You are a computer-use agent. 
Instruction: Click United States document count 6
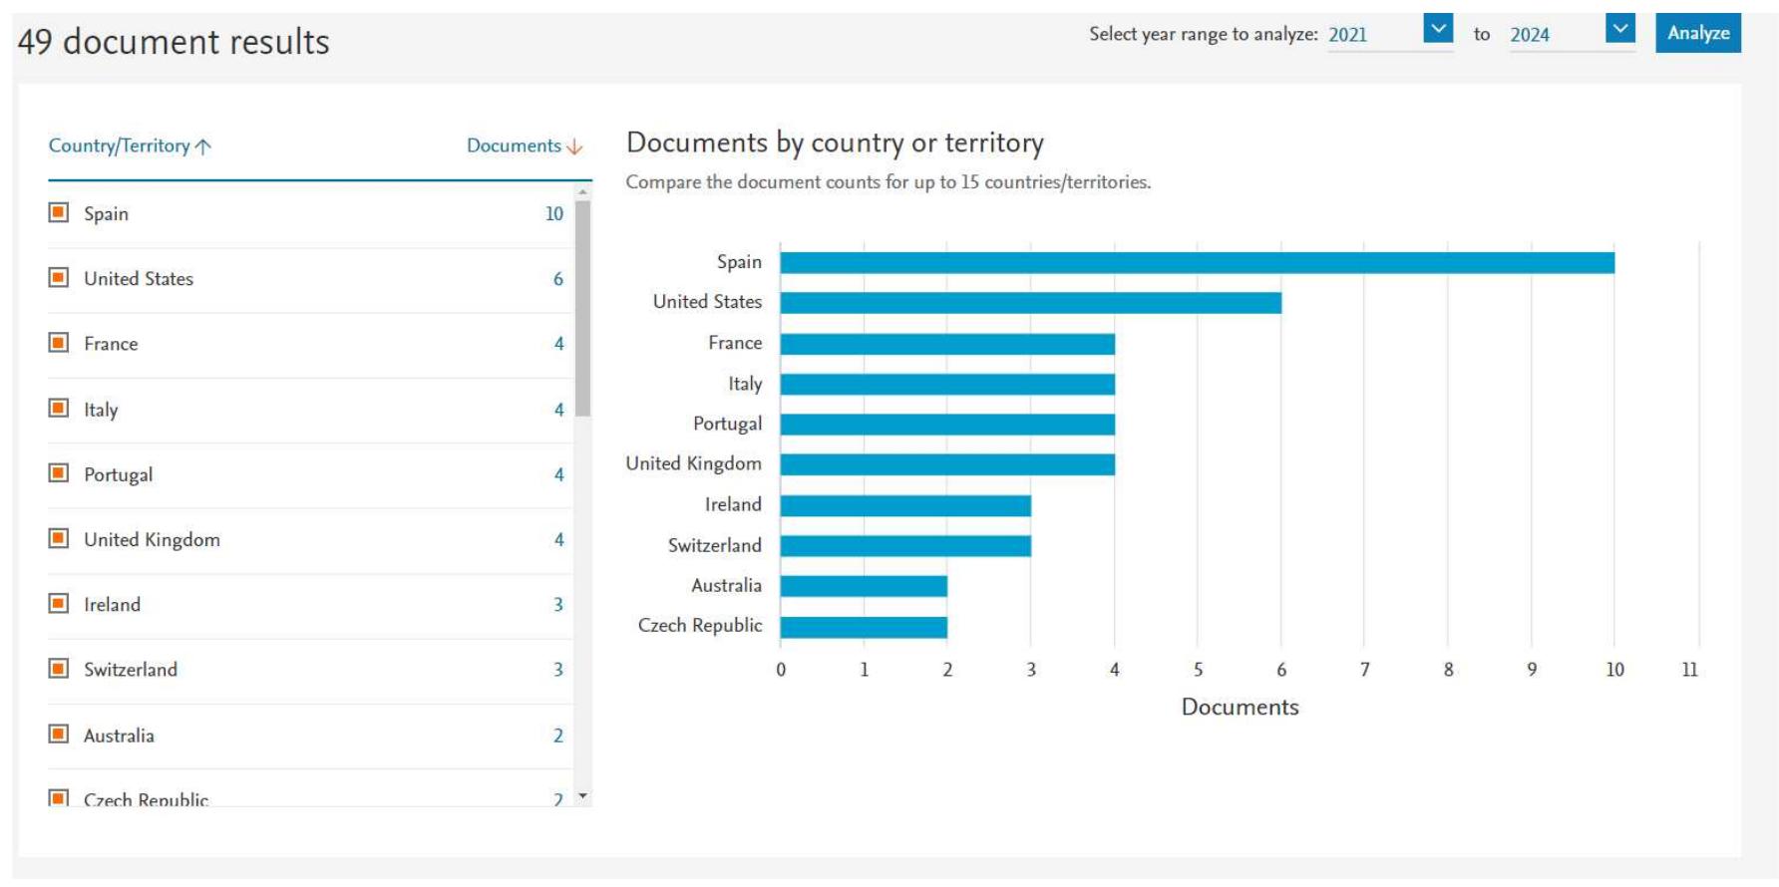[558, 279]
